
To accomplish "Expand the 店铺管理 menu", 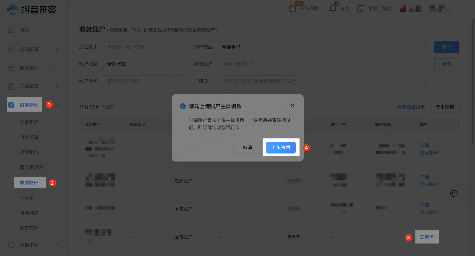I will tap(57, 49).
